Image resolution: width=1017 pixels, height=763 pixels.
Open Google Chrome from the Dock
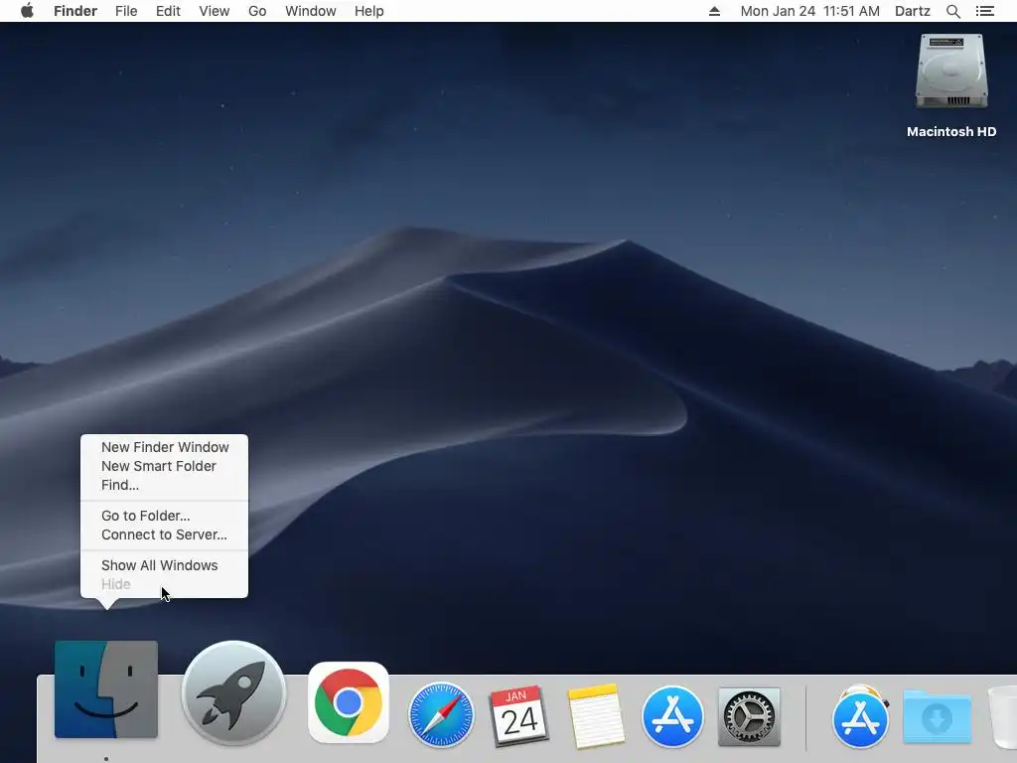click(349, 702)
